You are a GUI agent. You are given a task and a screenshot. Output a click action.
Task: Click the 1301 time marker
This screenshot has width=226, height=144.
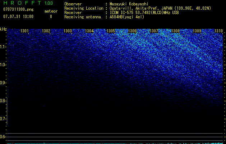tap(24, 31)
